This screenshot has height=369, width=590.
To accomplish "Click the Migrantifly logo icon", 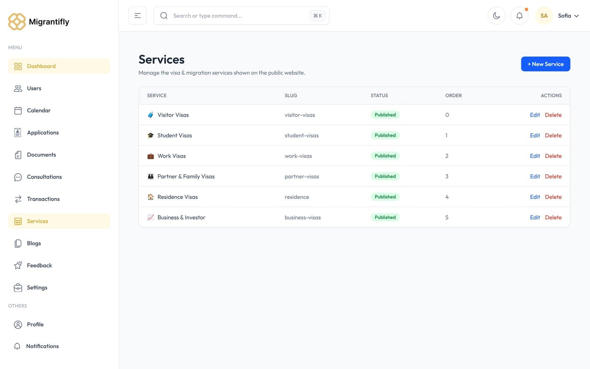I will point(17,22).
